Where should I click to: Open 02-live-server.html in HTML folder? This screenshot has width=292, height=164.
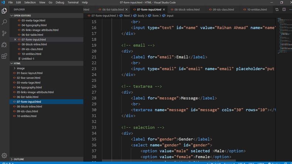click(47, 78)
